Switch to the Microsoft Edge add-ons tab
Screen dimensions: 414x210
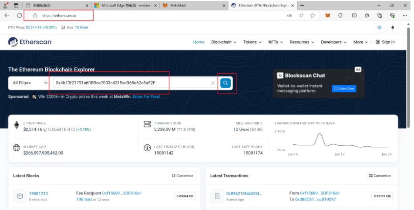coord(126,5)
